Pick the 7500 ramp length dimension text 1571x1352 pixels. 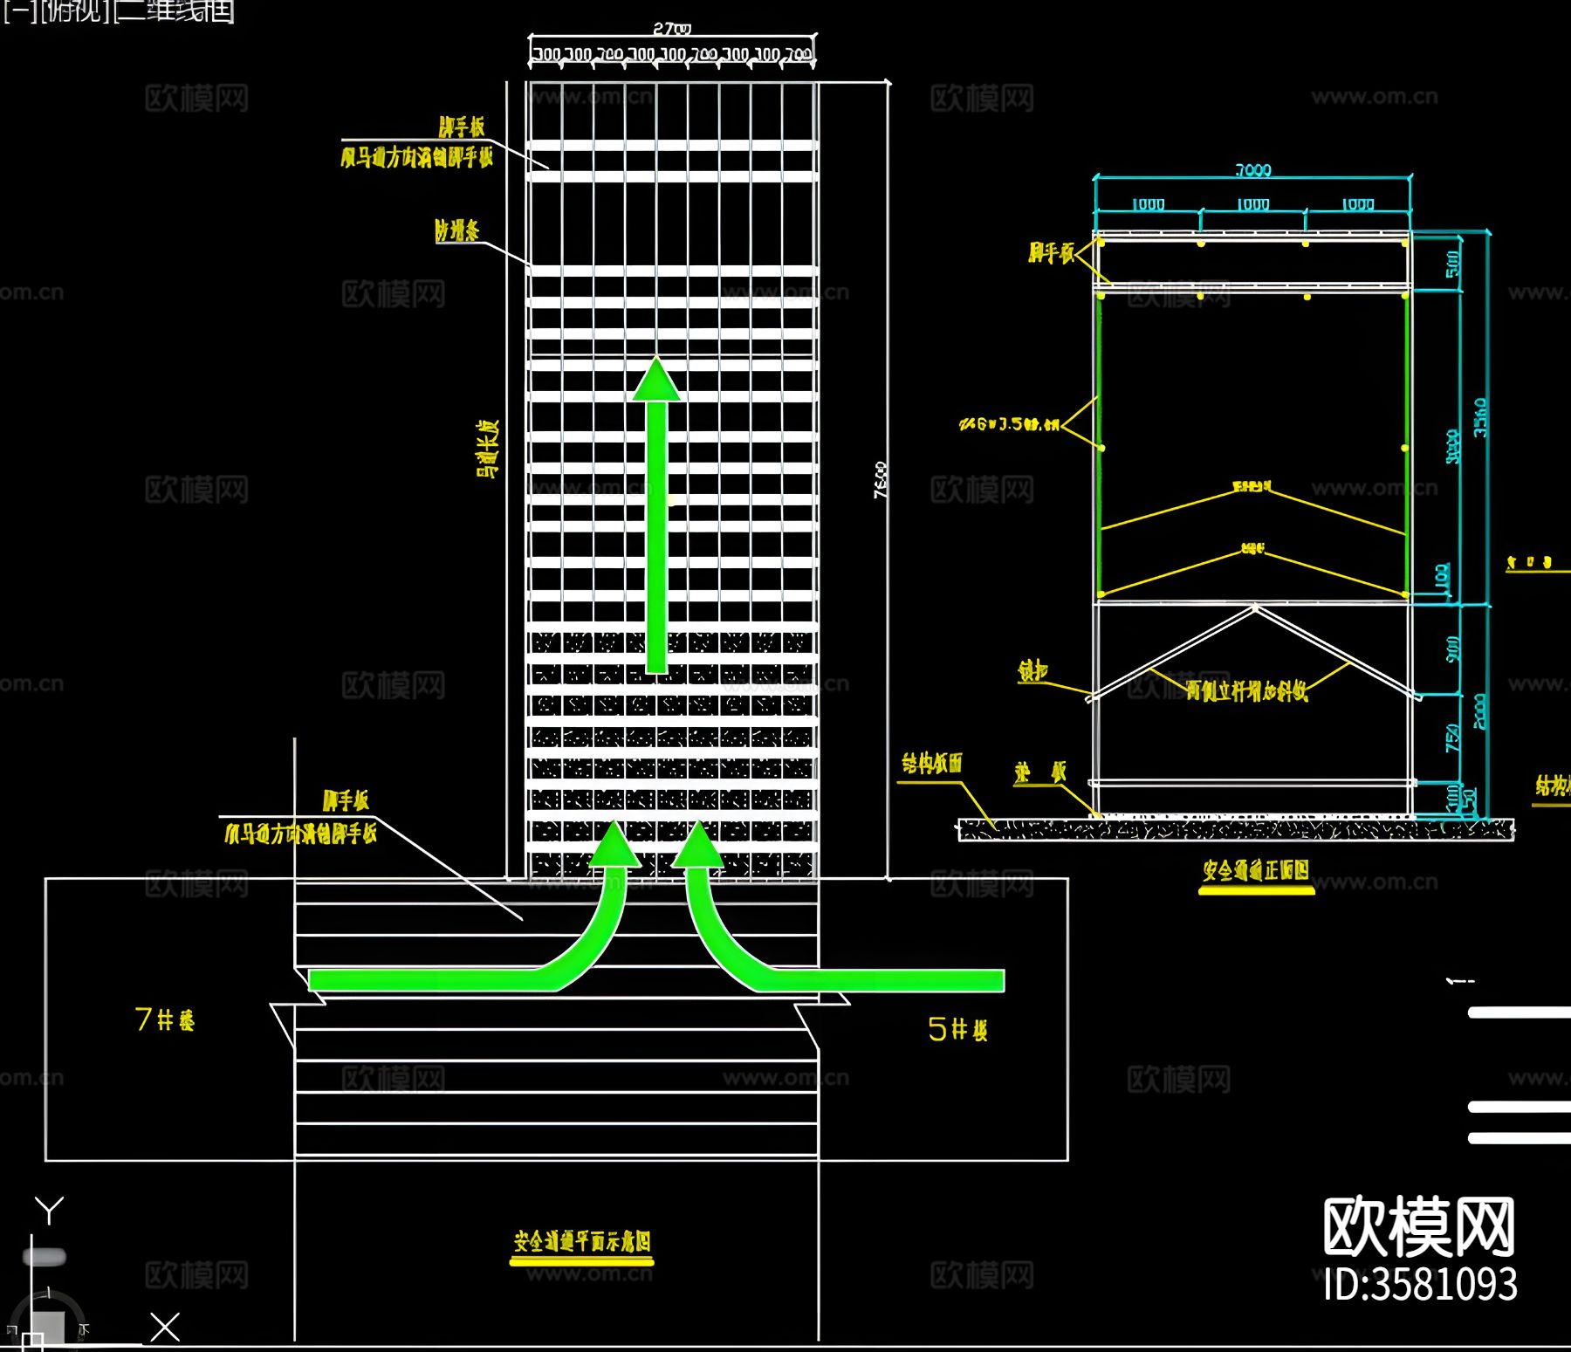(881, 480)
